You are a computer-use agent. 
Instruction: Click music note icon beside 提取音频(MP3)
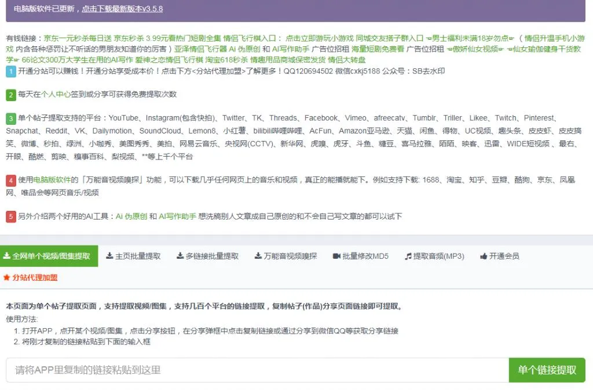coord(408,256)
